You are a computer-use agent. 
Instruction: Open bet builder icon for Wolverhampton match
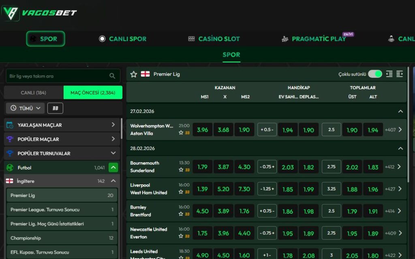(x=187, y=133)
